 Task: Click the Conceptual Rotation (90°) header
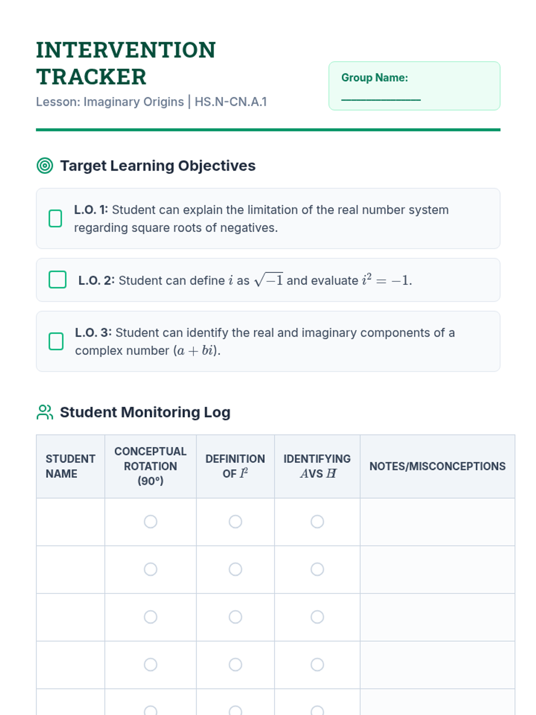[x=151, y=466]
